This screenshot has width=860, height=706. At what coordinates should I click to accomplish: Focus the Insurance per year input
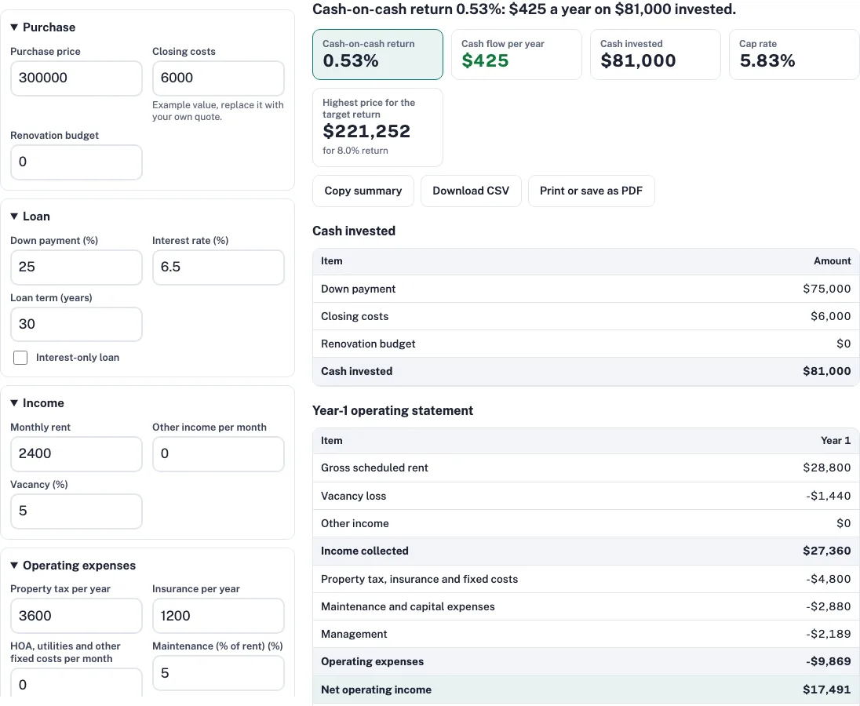[x=218, y=616]
